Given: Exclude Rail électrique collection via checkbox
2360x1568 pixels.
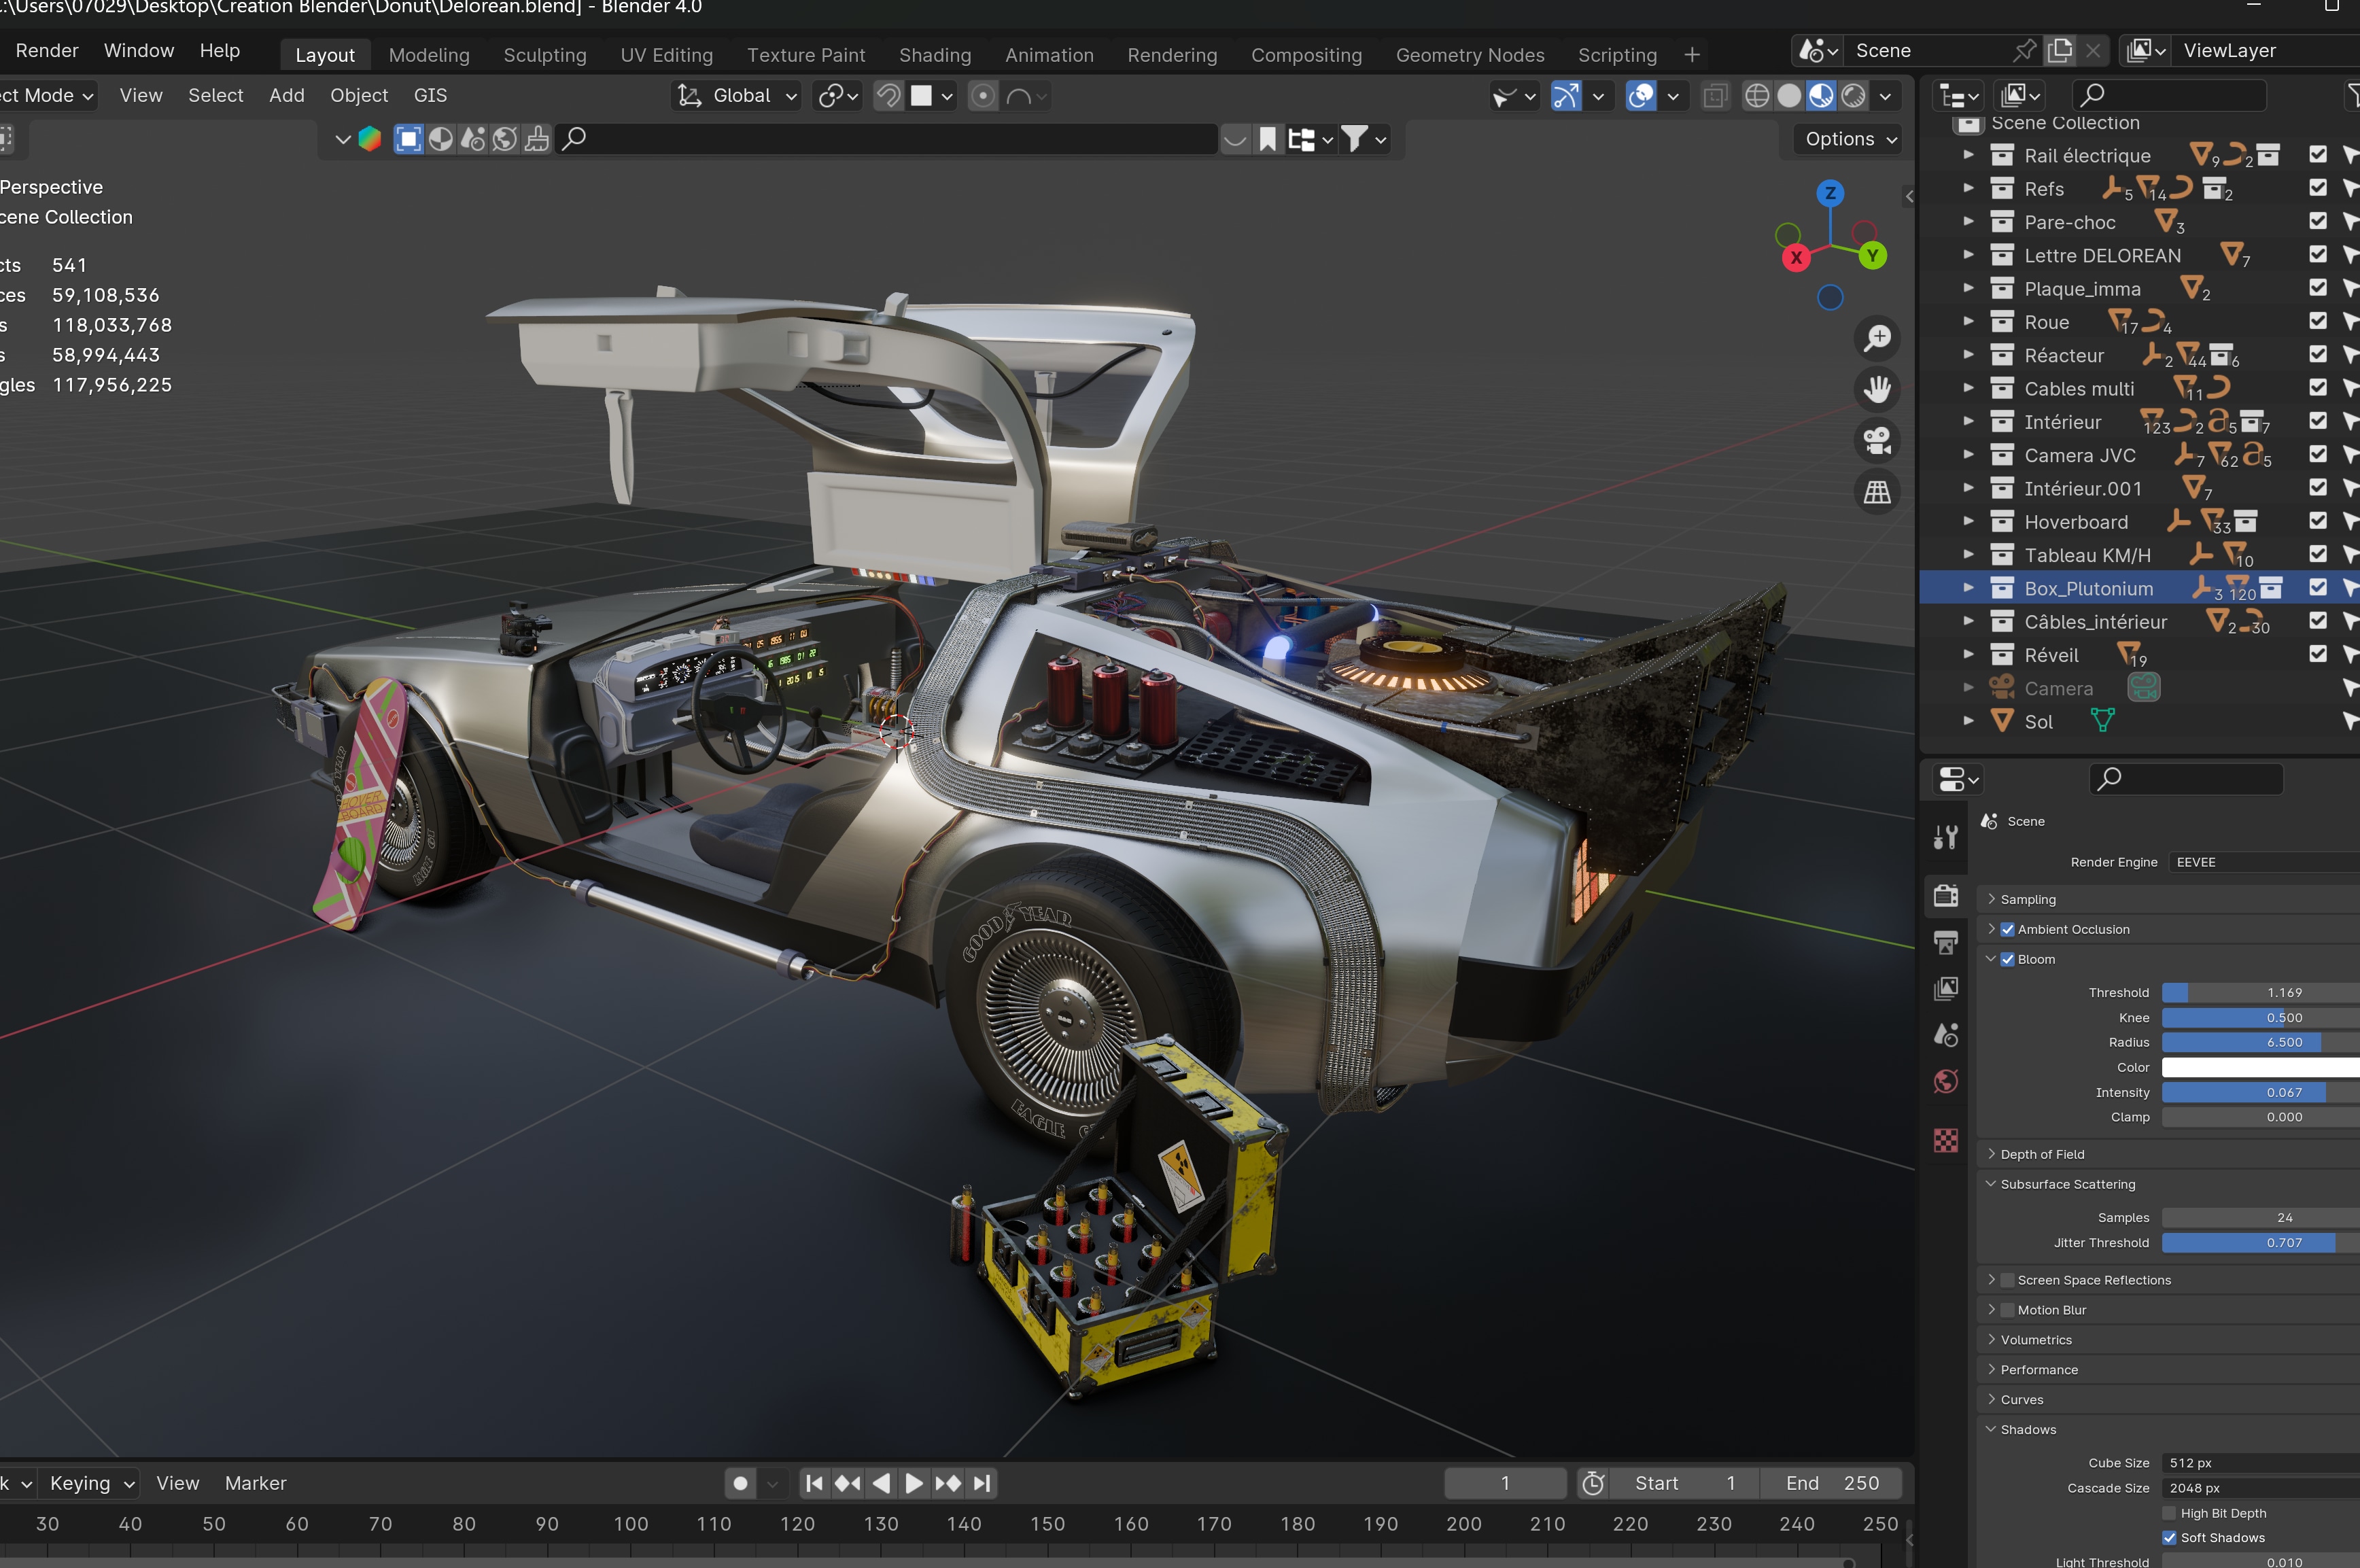Looking at the screenshot, I should point(2318,155).
